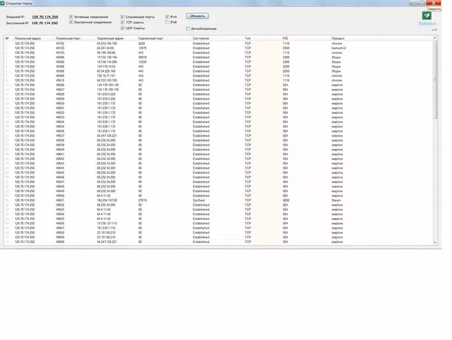Sort by the Удаленный порт column header
The image size is (452, 340).
click(151, 38)
